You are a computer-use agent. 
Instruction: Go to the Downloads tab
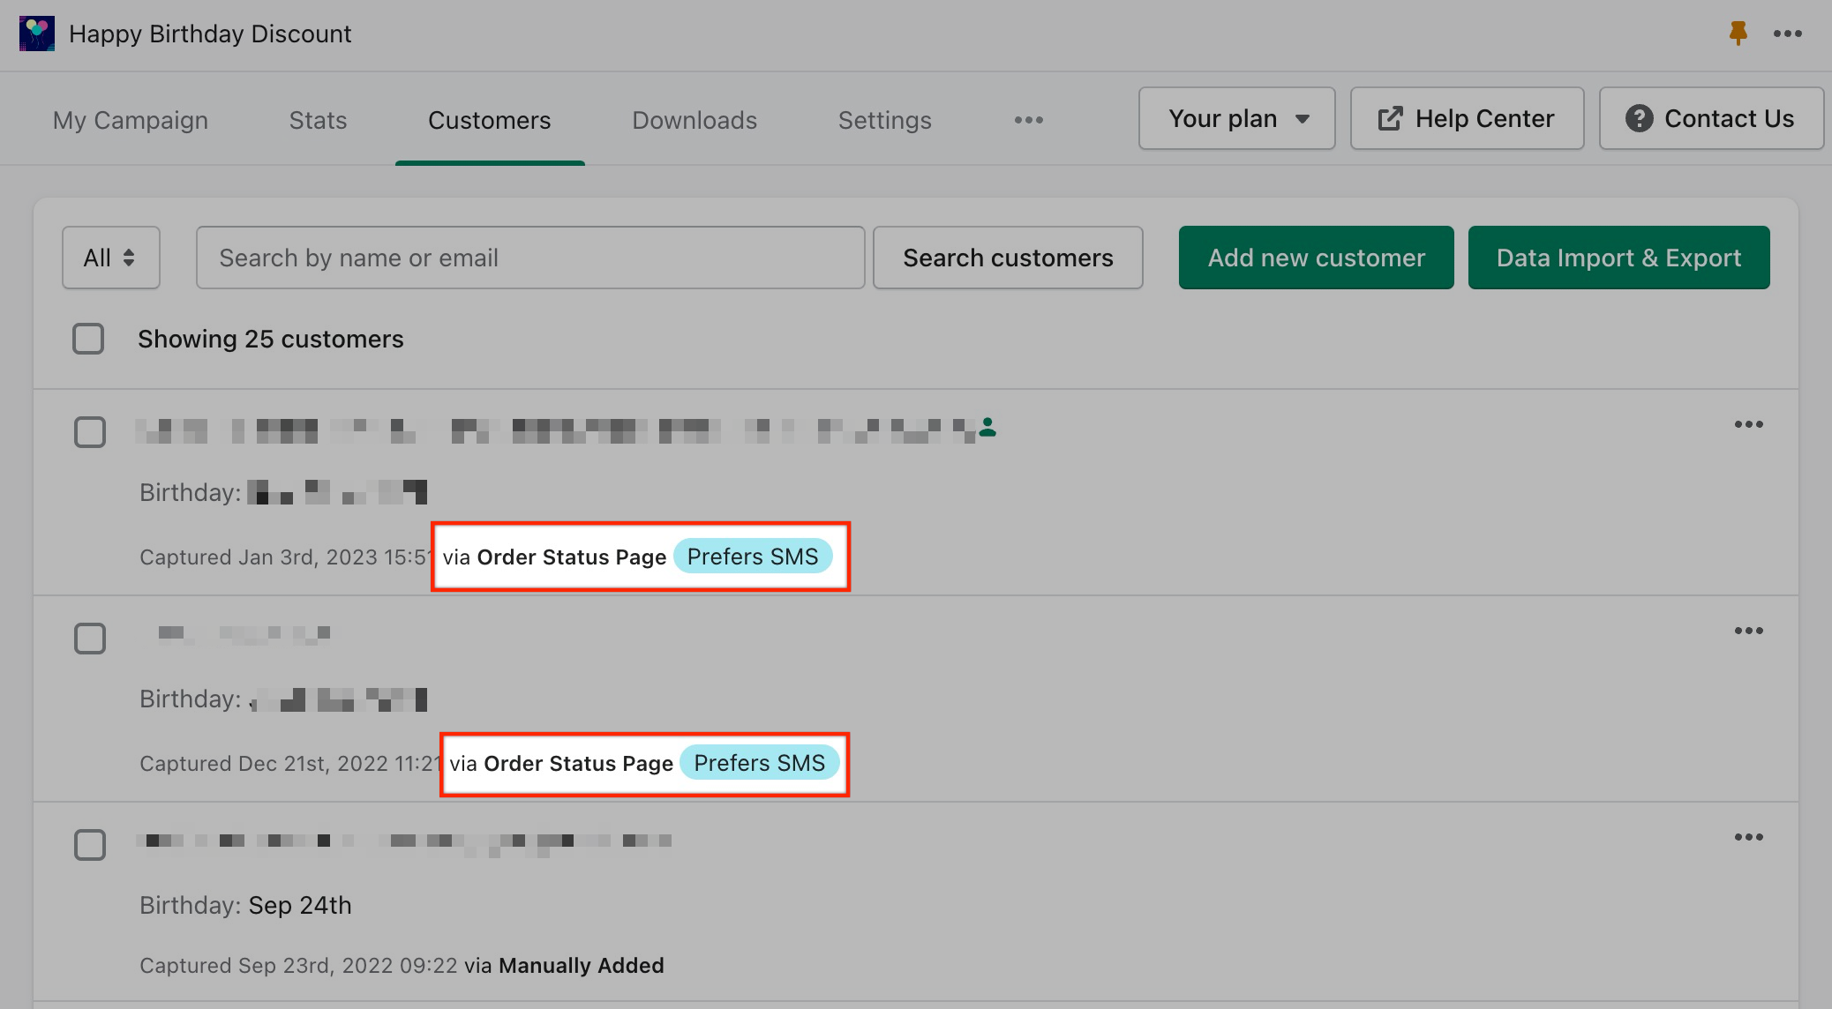tap(694, 120)
